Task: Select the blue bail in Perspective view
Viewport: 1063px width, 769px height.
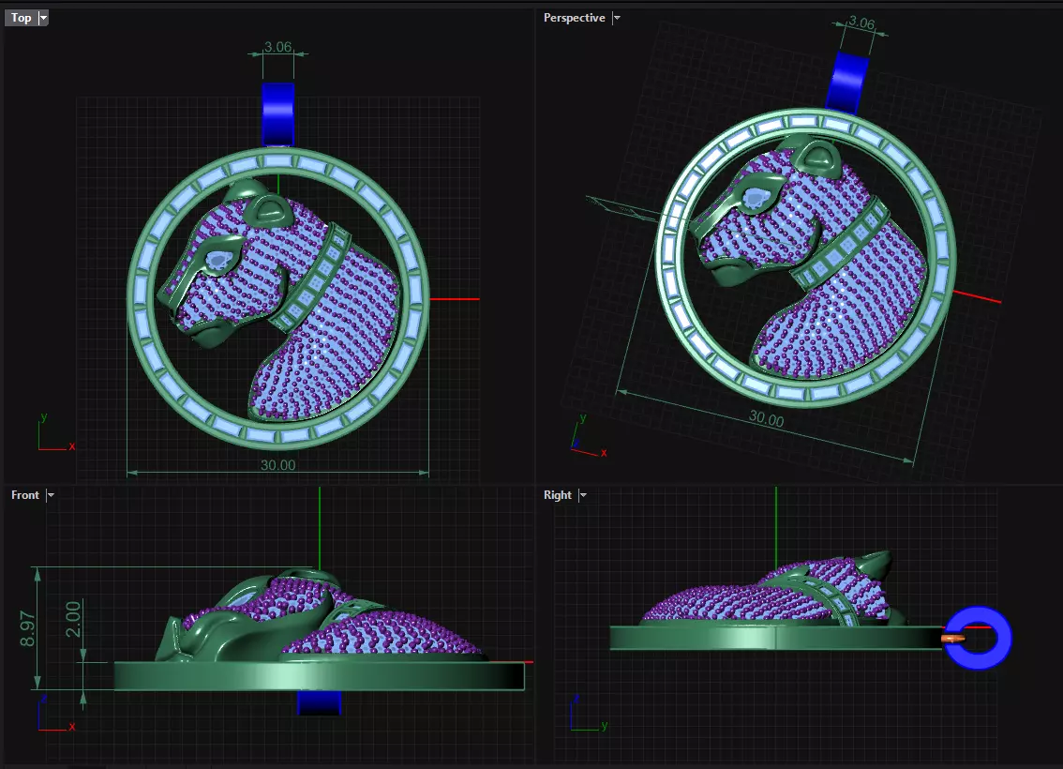Action: (847, 82)
